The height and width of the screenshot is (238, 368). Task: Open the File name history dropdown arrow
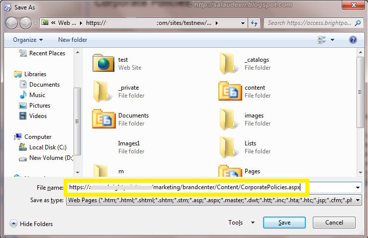[358, 188]
